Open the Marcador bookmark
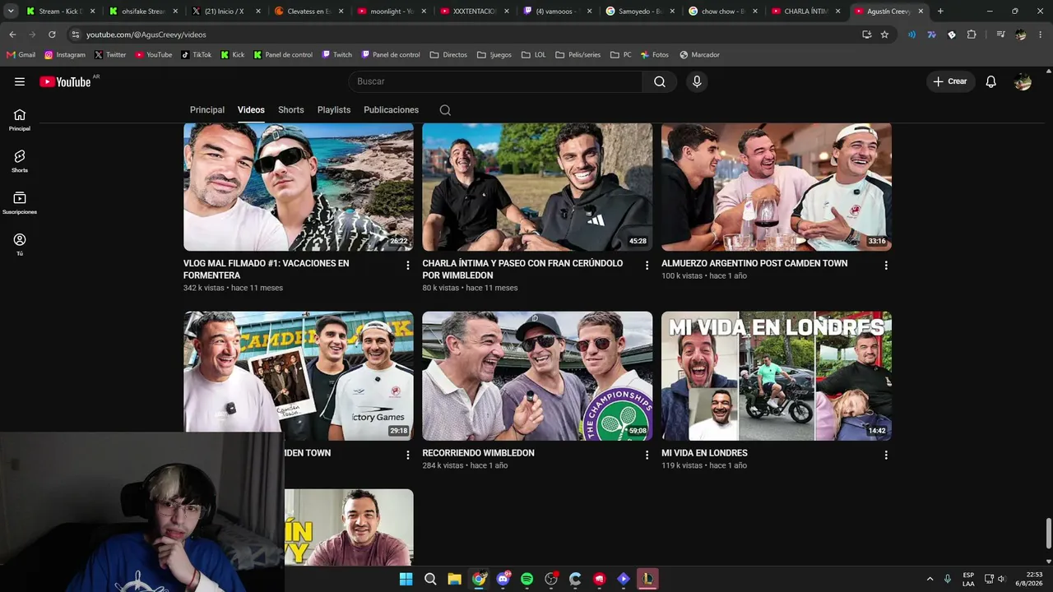Image resolution: width=1053 pixels, height=592 pixels. pos(700,55)
